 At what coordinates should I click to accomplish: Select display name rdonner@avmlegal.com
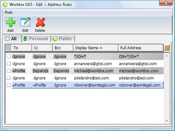[95, 85]
